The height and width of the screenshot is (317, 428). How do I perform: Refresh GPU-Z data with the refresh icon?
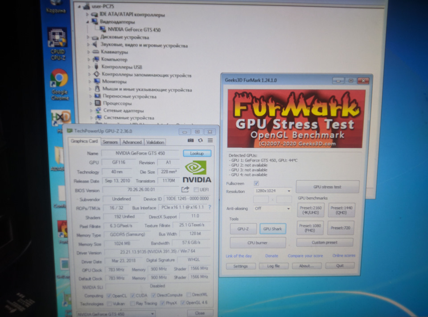(200, 140)
